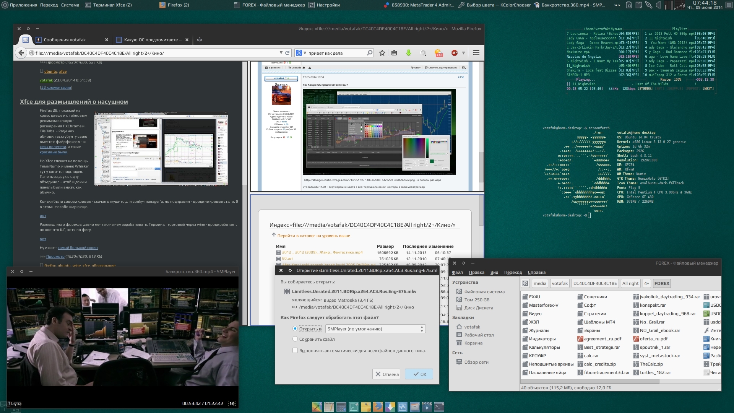Open keyboard layout 'us' indicator
This screenshot has width=734, height=413.
point(617,5)
